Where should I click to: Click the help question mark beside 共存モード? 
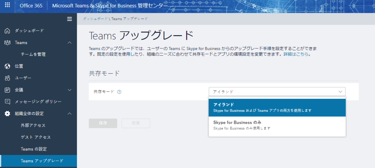[x=119, y=92]
